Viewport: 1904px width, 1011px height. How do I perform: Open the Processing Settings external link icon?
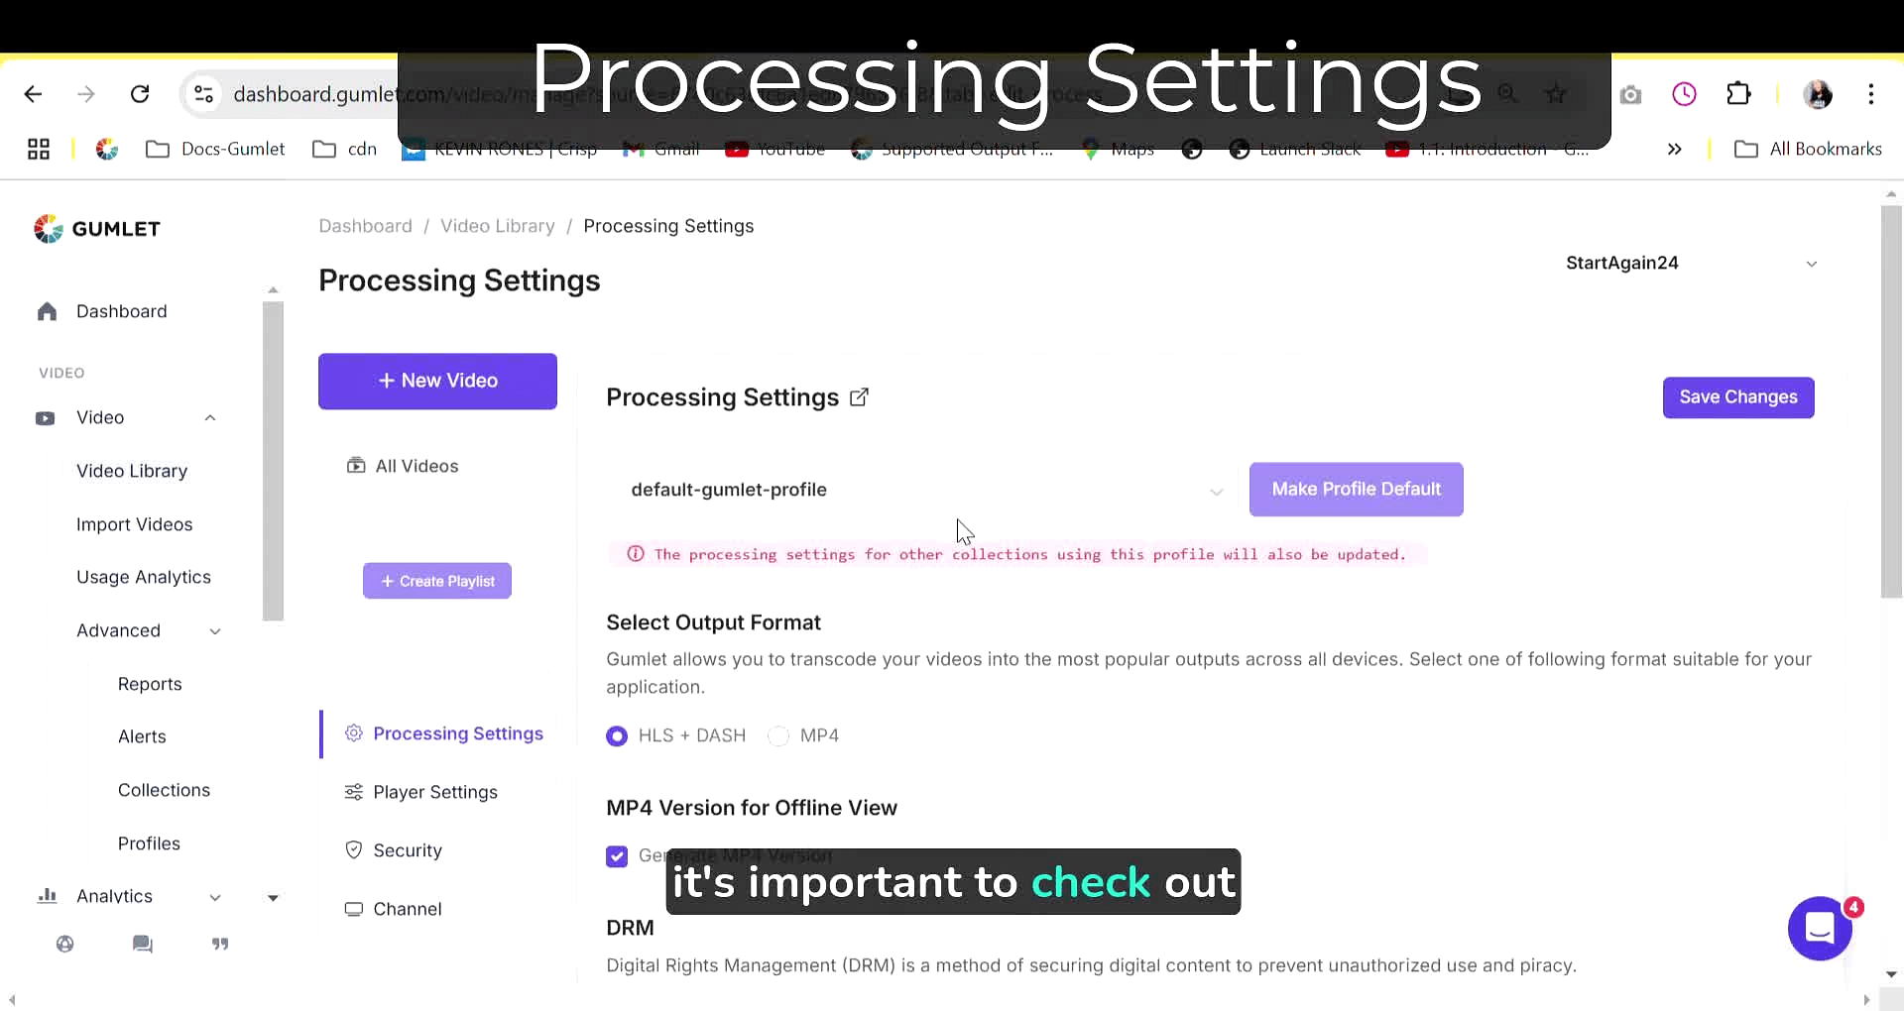click(x=860, y=397)
